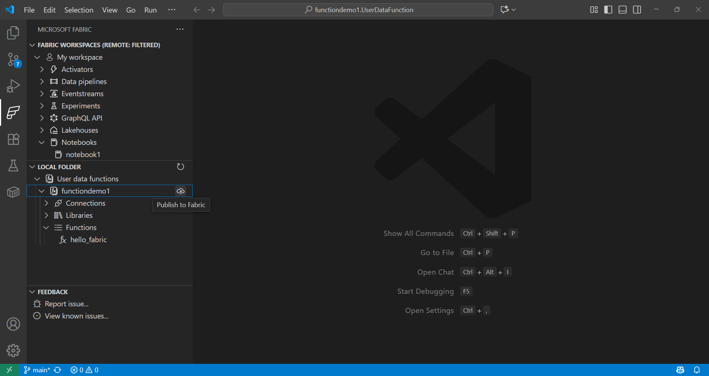Toggle the Primary Side Bar visibility
Screen dimensions: 709x376
(608, 10)
